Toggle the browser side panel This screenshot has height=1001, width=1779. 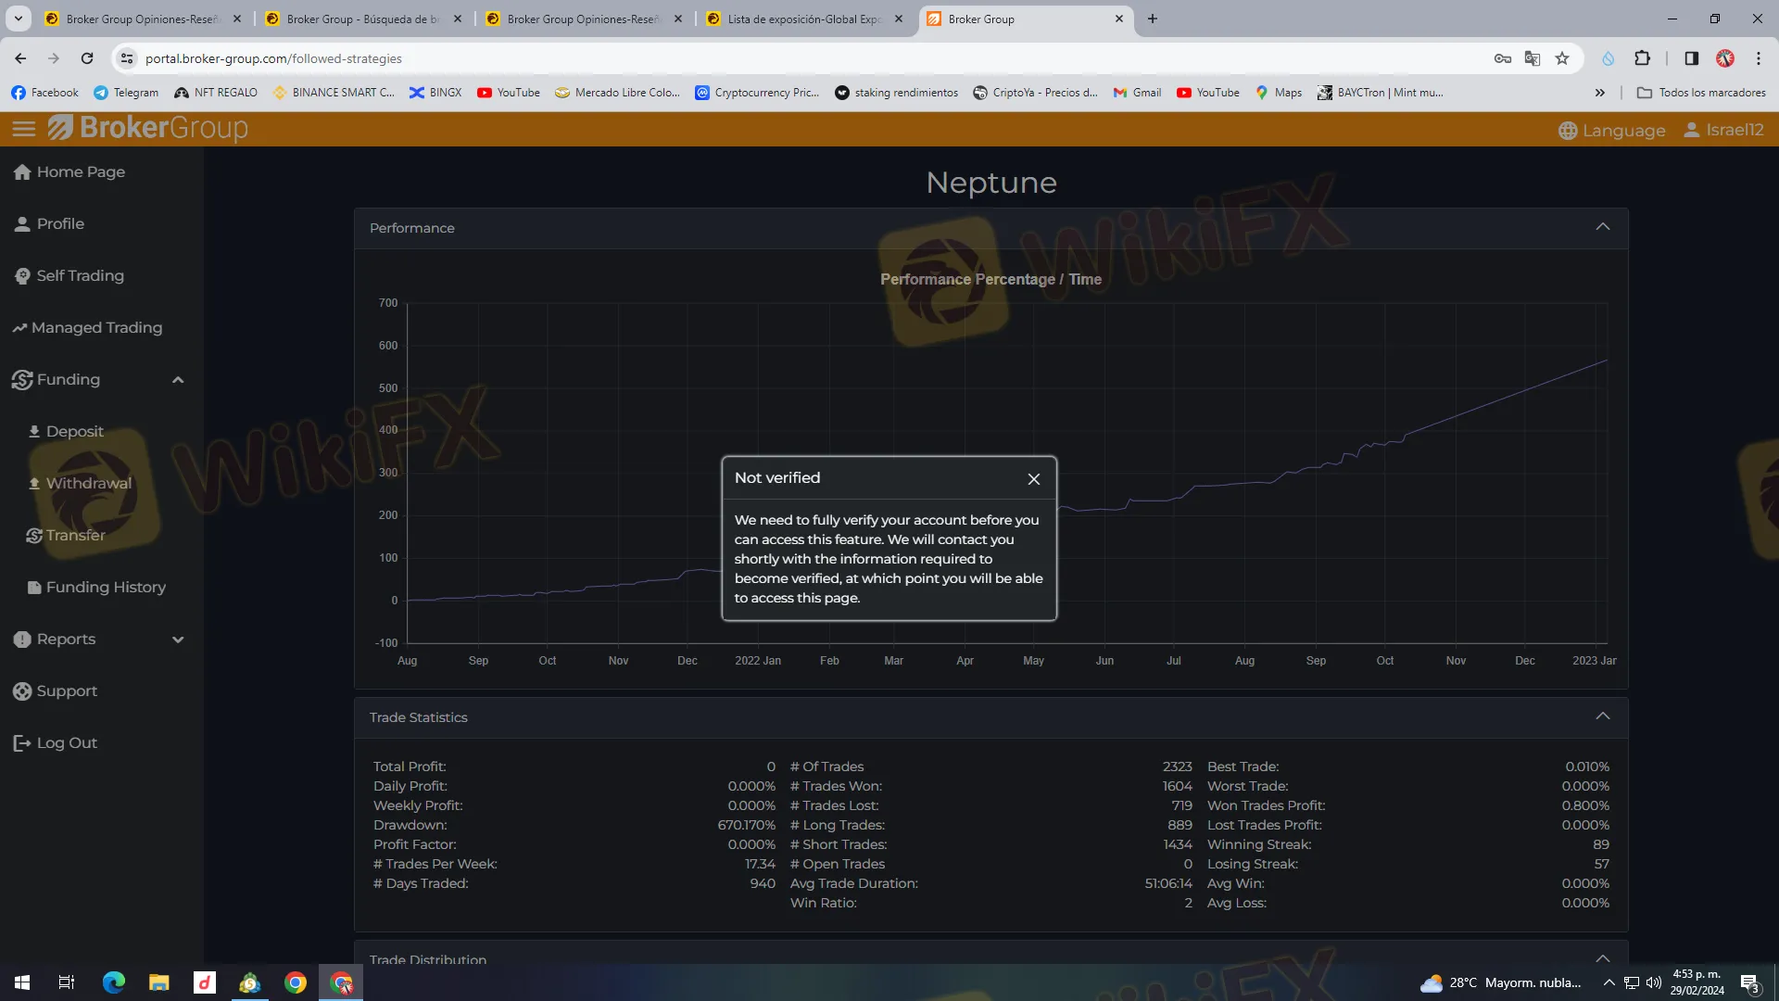[x=1691, y=58]
